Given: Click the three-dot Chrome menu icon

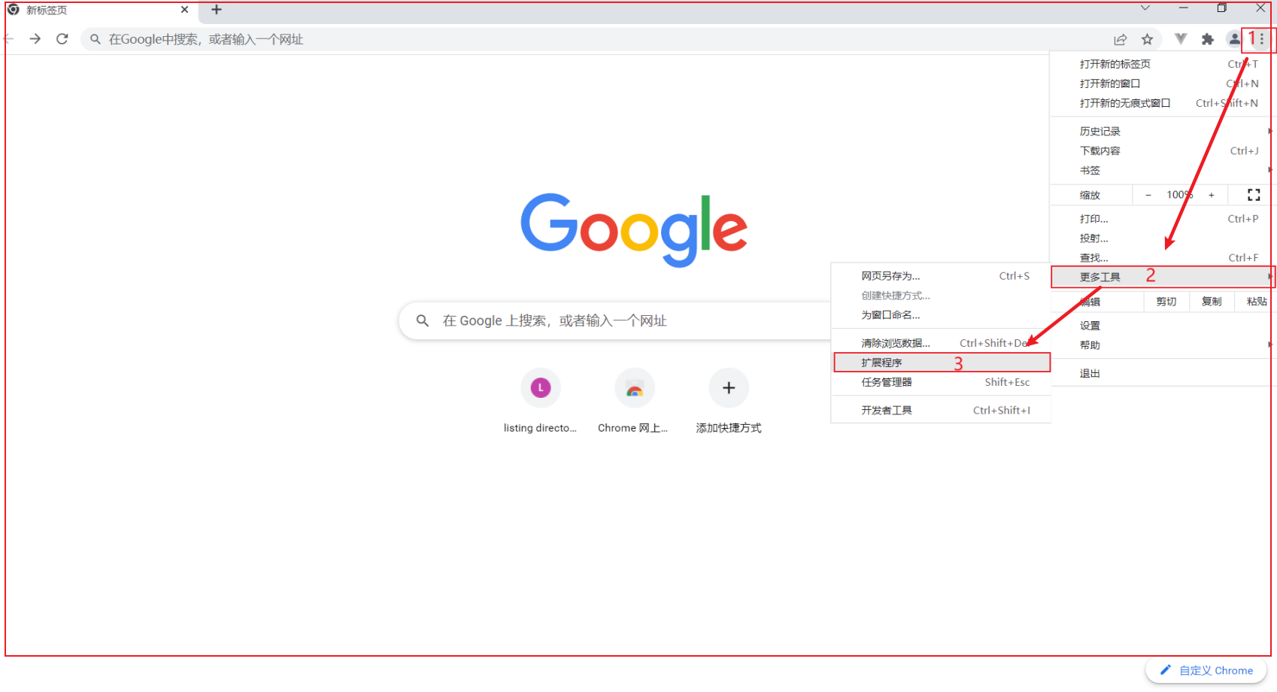Looking at the screenshot, I should pos(1262,39).
